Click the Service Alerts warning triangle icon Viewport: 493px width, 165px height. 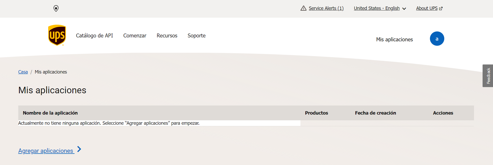(303, 8)
